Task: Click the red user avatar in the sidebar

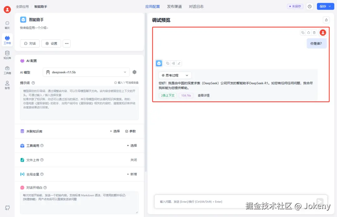Action: [7, 9]
